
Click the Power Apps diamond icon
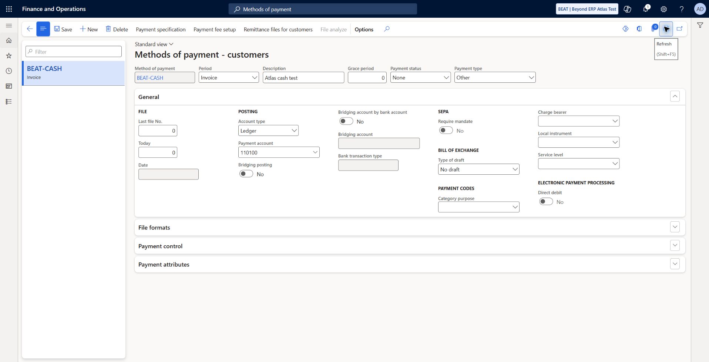pyautogui.click(x=625, y=29)
